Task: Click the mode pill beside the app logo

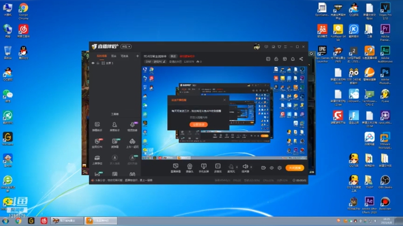Action: point(126,46)
